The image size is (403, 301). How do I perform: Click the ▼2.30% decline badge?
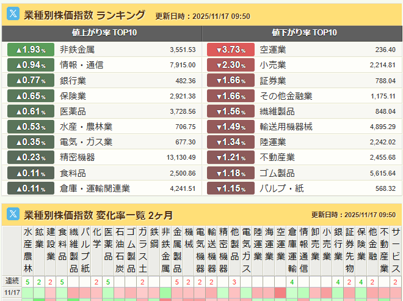231,65
